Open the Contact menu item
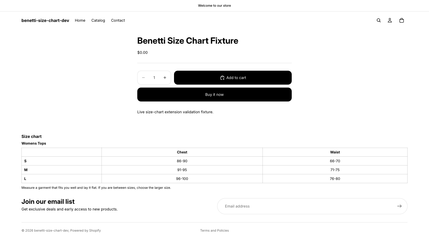Viewport: 429px width, 241px height. [x=118, y=20]
